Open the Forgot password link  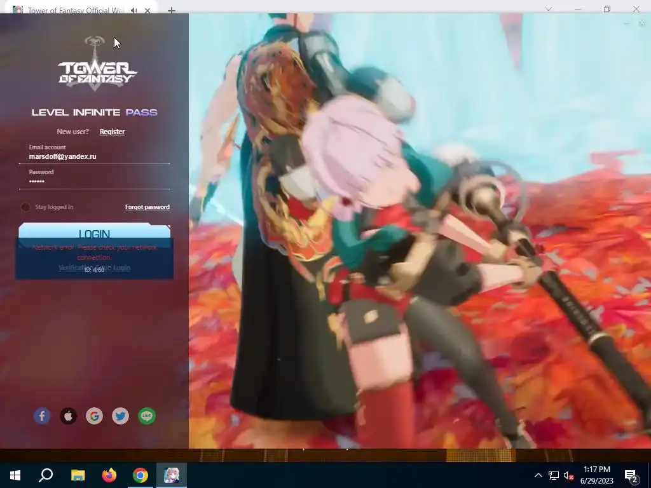pyautogui.click(x=147, y=207)
